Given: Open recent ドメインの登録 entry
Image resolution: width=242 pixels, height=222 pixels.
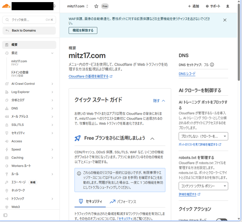Looking at the screenshot, I should click(20, 74).
